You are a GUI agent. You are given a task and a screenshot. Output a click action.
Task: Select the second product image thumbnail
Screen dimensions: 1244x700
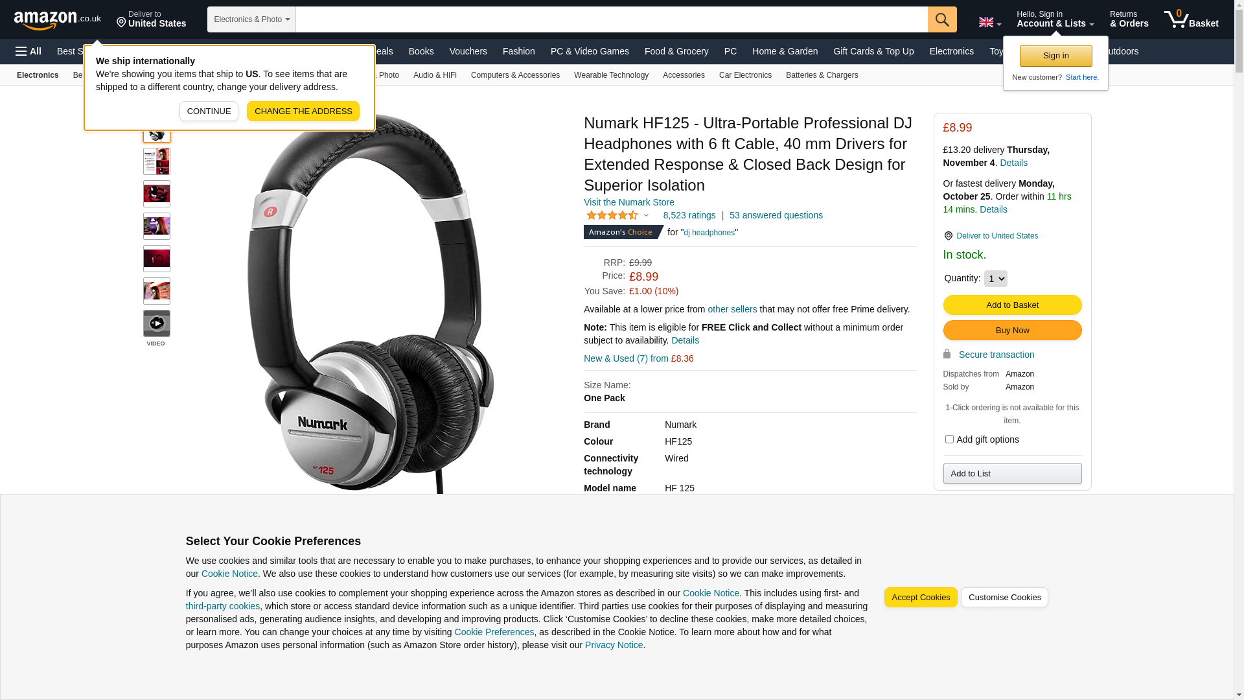point(157,161)
